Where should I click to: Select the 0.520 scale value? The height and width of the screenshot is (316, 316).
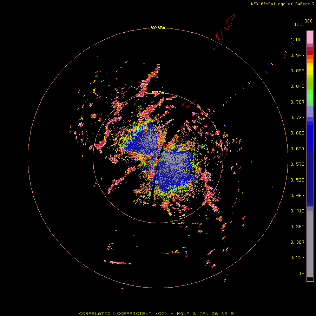pyautogui.click(x=297, y=180)
